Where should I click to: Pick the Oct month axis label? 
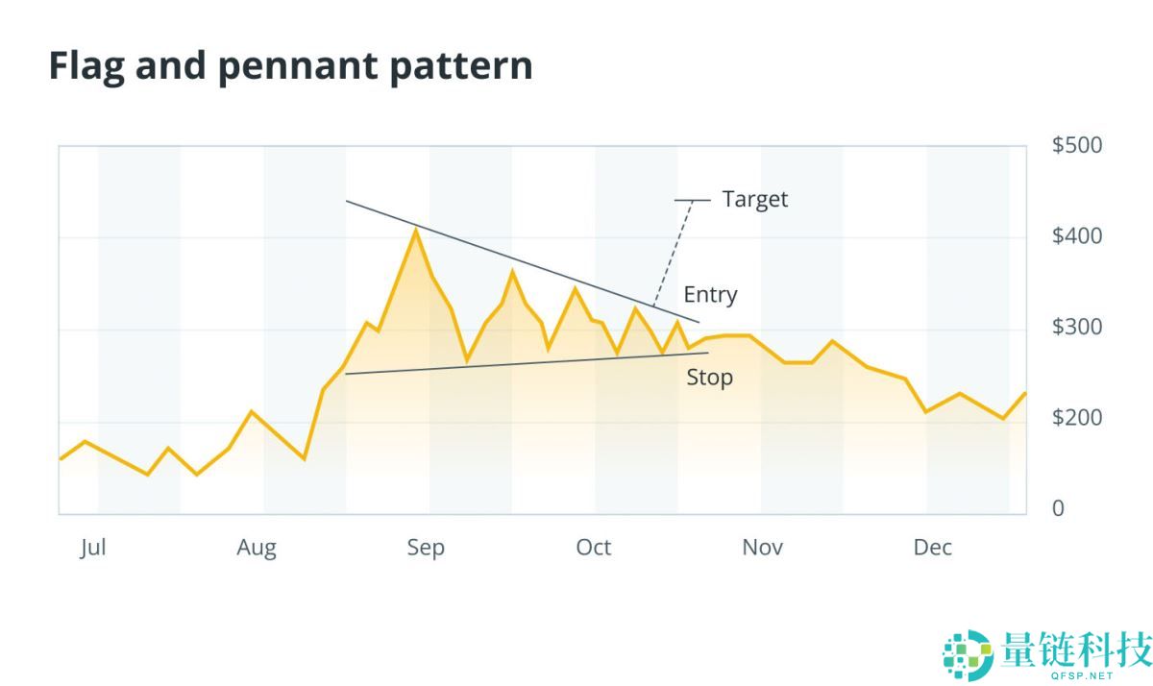click(x=594, y=548)
